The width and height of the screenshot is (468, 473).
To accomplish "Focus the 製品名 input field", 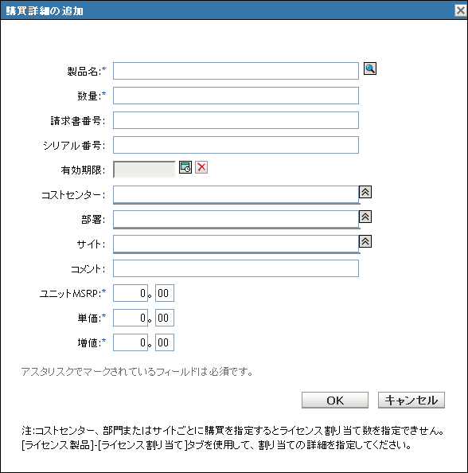I will (236, 71).
